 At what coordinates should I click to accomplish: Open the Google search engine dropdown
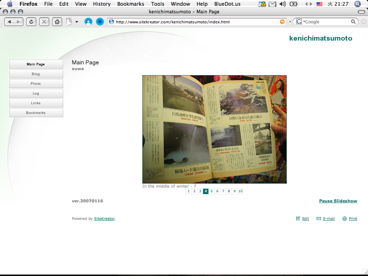coord(300,22)
